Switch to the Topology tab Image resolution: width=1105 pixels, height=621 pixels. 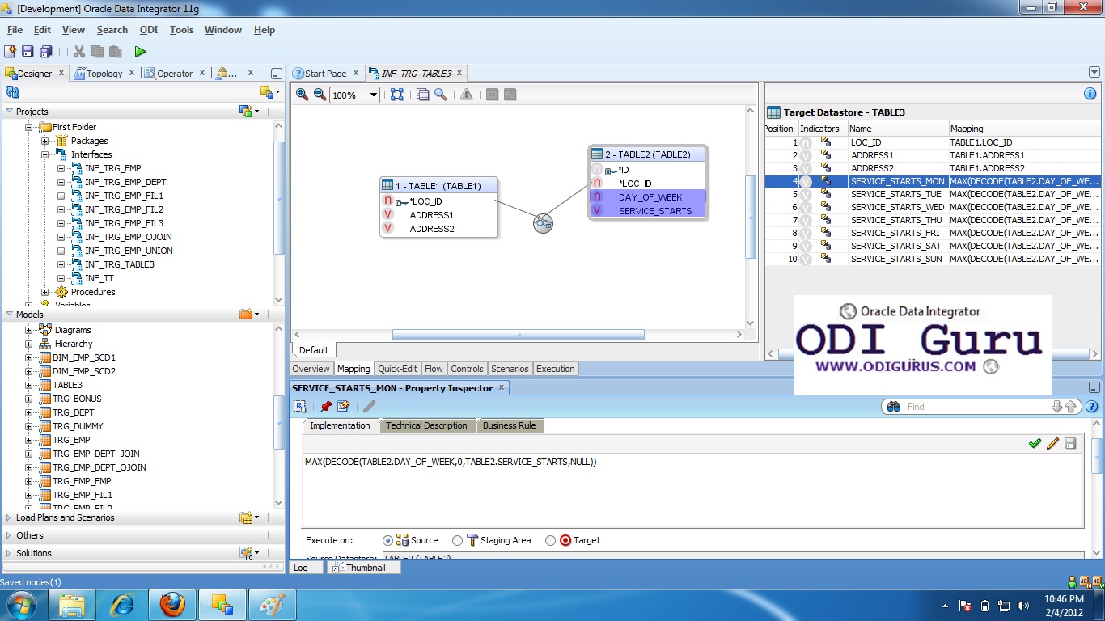(104, 73)
